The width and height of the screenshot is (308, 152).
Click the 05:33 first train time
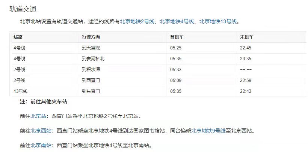[x=176, y=70]
